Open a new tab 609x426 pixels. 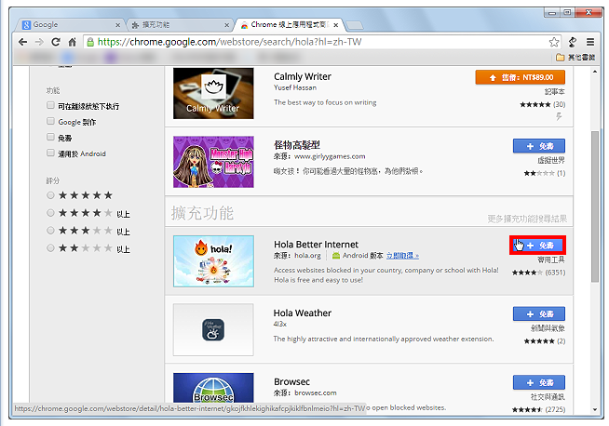354,26
